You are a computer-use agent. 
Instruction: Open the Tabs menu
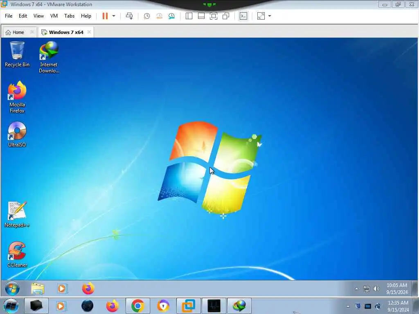pyautogui.click(x=69, y=16)
